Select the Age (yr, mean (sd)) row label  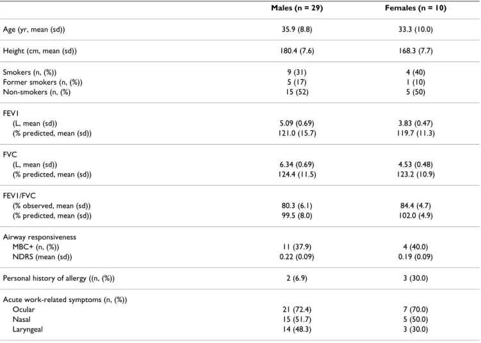(x=34, y=29)
